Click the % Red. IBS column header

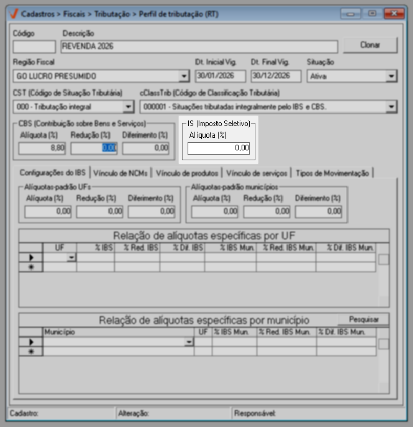[137, 248]
